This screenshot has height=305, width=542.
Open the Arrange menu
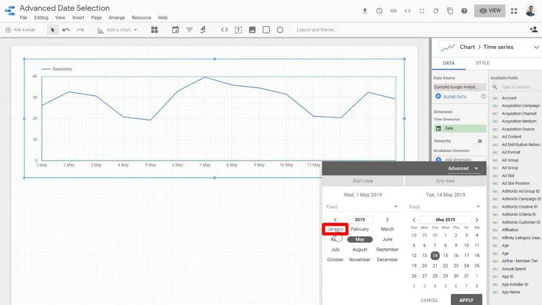coord(116,18)
